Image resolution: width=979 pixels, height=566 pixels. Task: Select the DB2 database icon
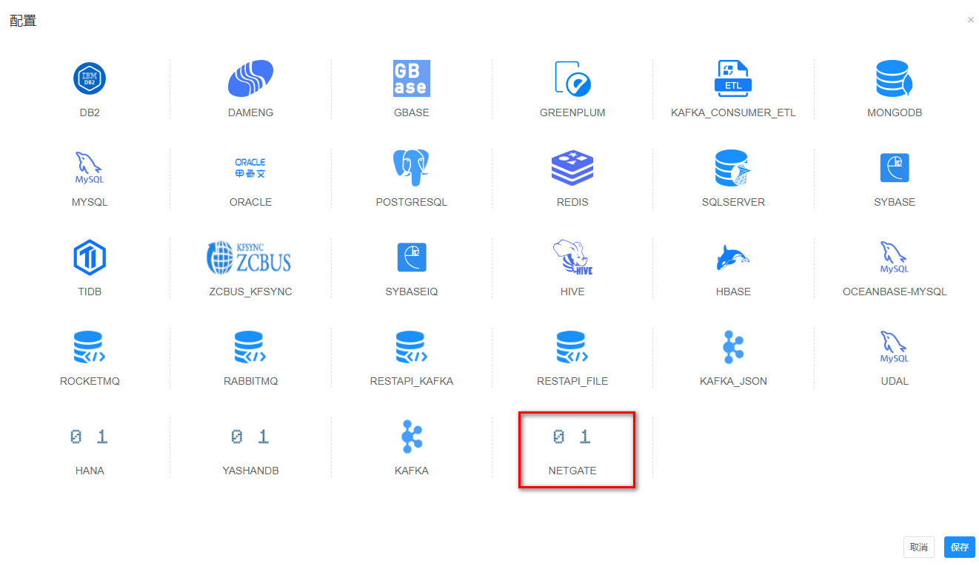(90, 79)
